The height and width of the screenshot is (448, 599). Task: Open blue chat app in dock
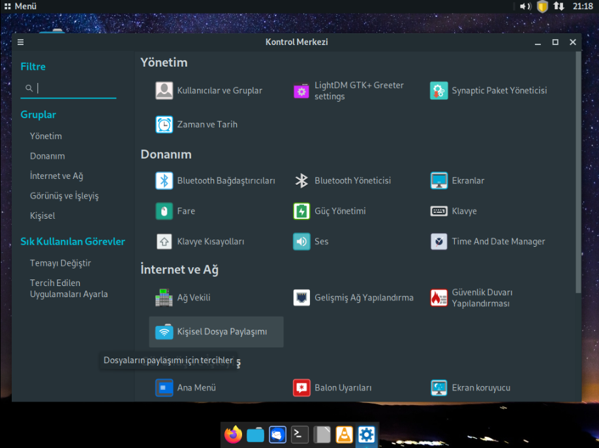[x=277, y=435]
